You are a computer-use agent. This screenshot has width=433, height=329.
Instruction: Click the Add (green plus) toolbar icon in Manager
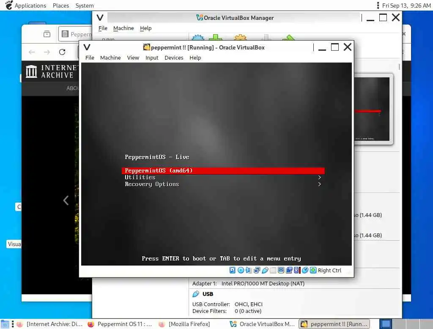(215, 37)
